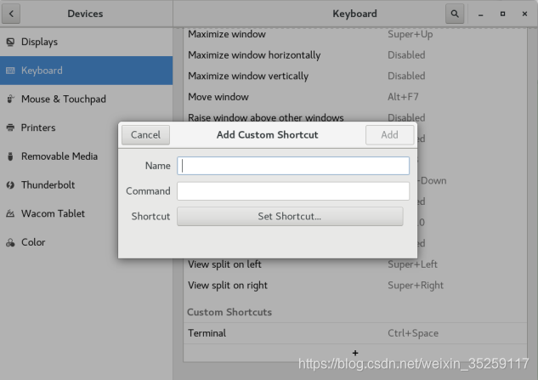
Task: Focus the Name input field
Action: pos(293,166)
